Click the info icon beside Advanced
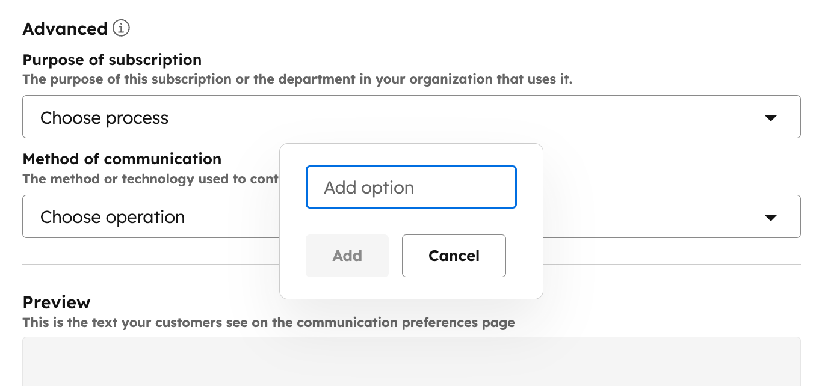This screenshot has width=816, height=386. point(121,28)
